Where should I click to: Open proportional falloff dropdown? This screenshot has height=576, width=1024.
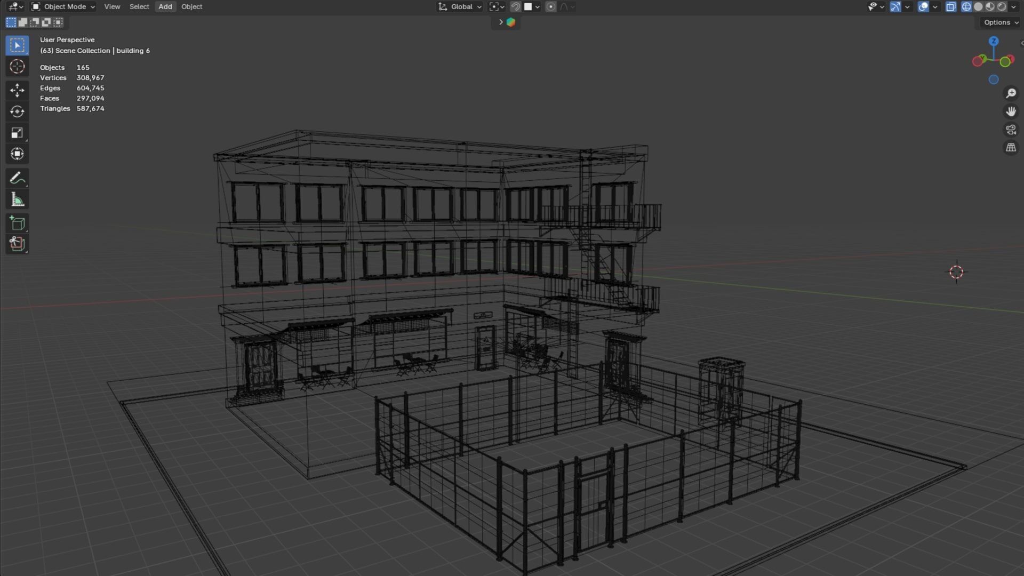tap(567, 7)
